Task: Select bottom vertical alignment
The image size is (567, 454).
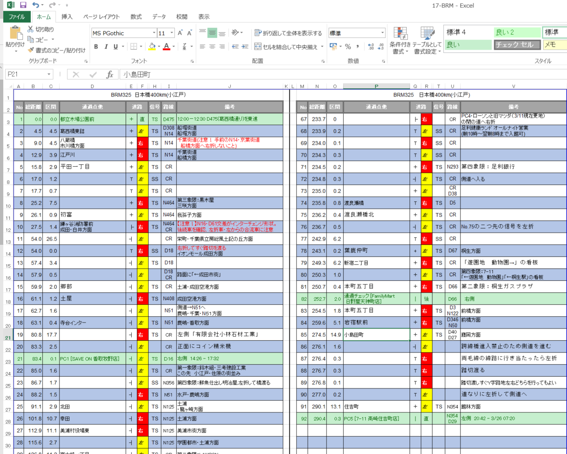Action: click(x=222, y=33)
